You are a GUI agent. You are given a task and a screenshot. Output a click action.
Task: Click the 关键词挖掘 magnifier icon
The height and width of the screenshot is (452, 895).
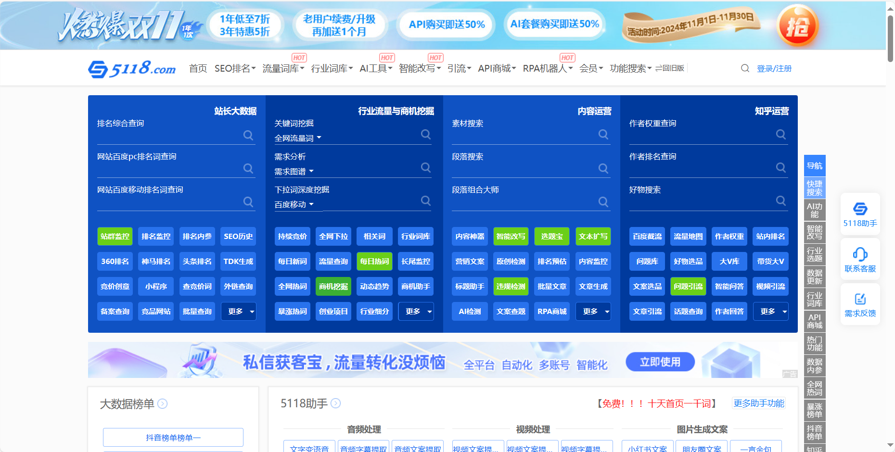426,135
